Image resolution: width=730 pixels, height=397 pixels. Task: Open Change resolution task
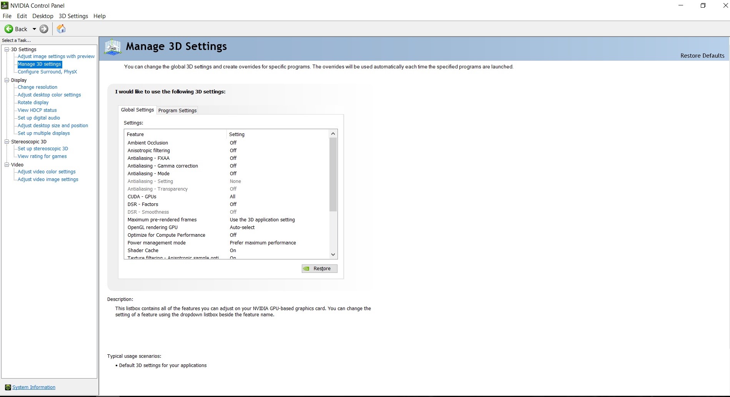click(37, 87)
